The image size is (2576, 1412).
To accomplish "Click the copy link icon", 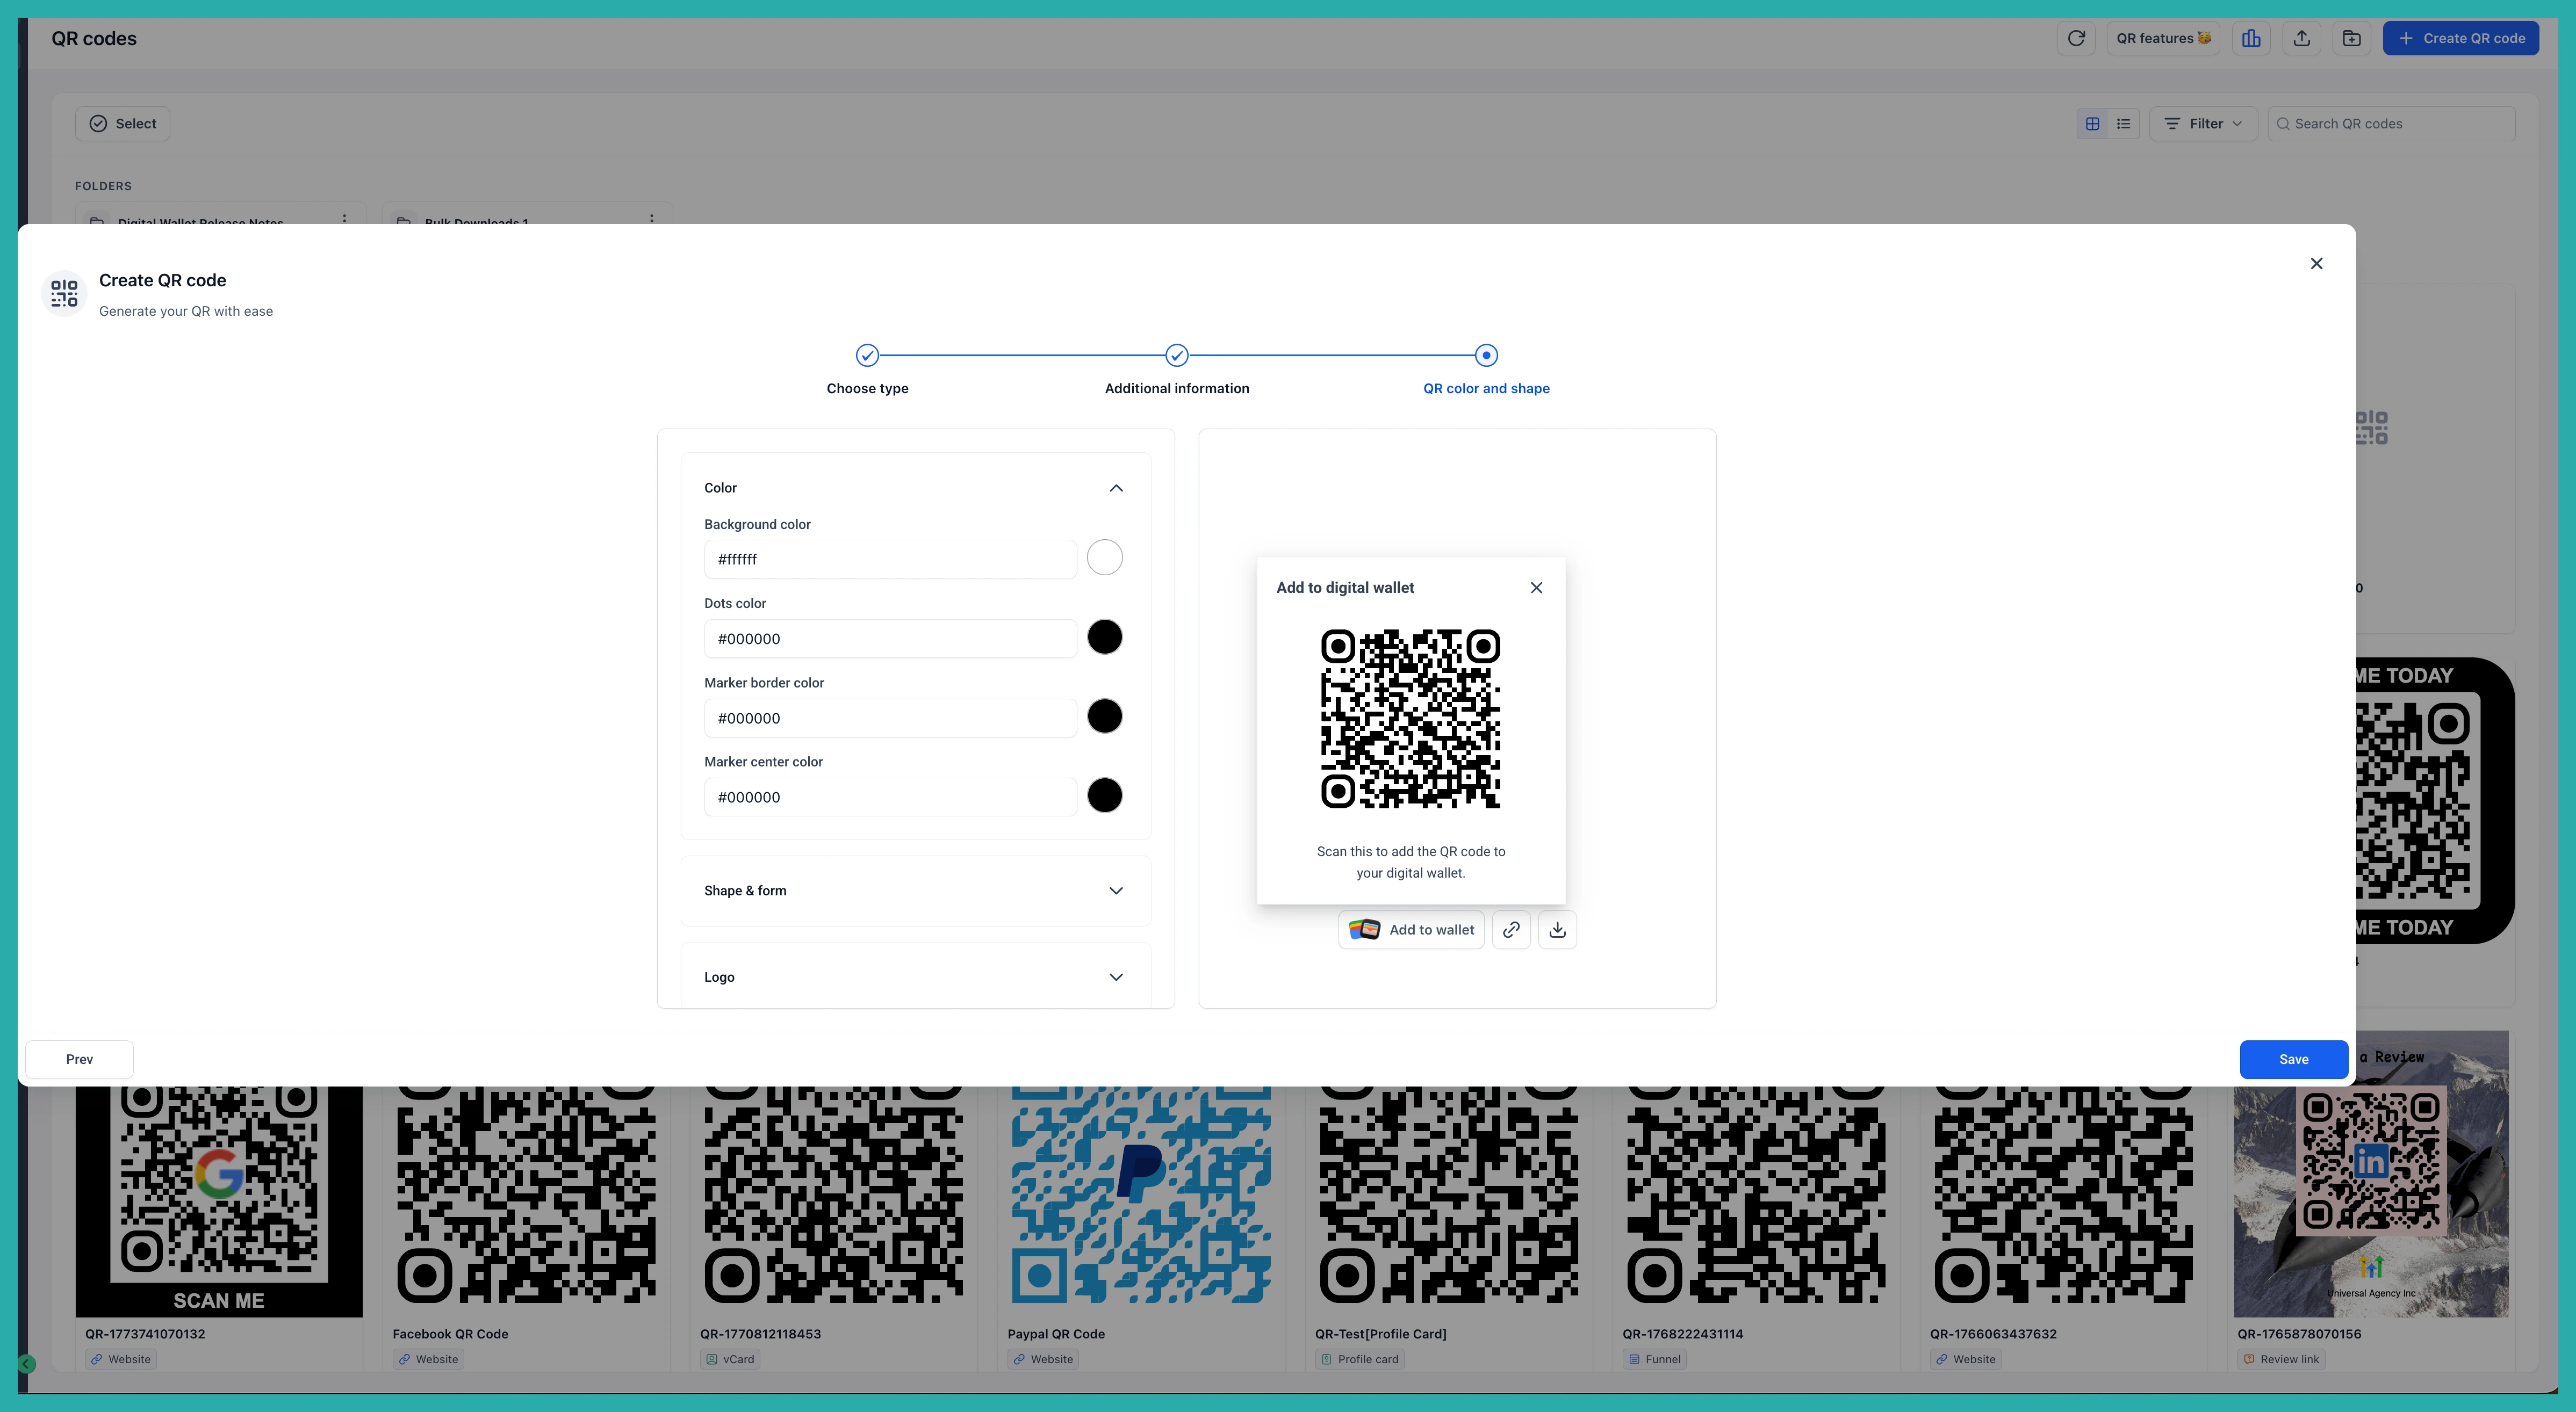I will [1511, 929].
